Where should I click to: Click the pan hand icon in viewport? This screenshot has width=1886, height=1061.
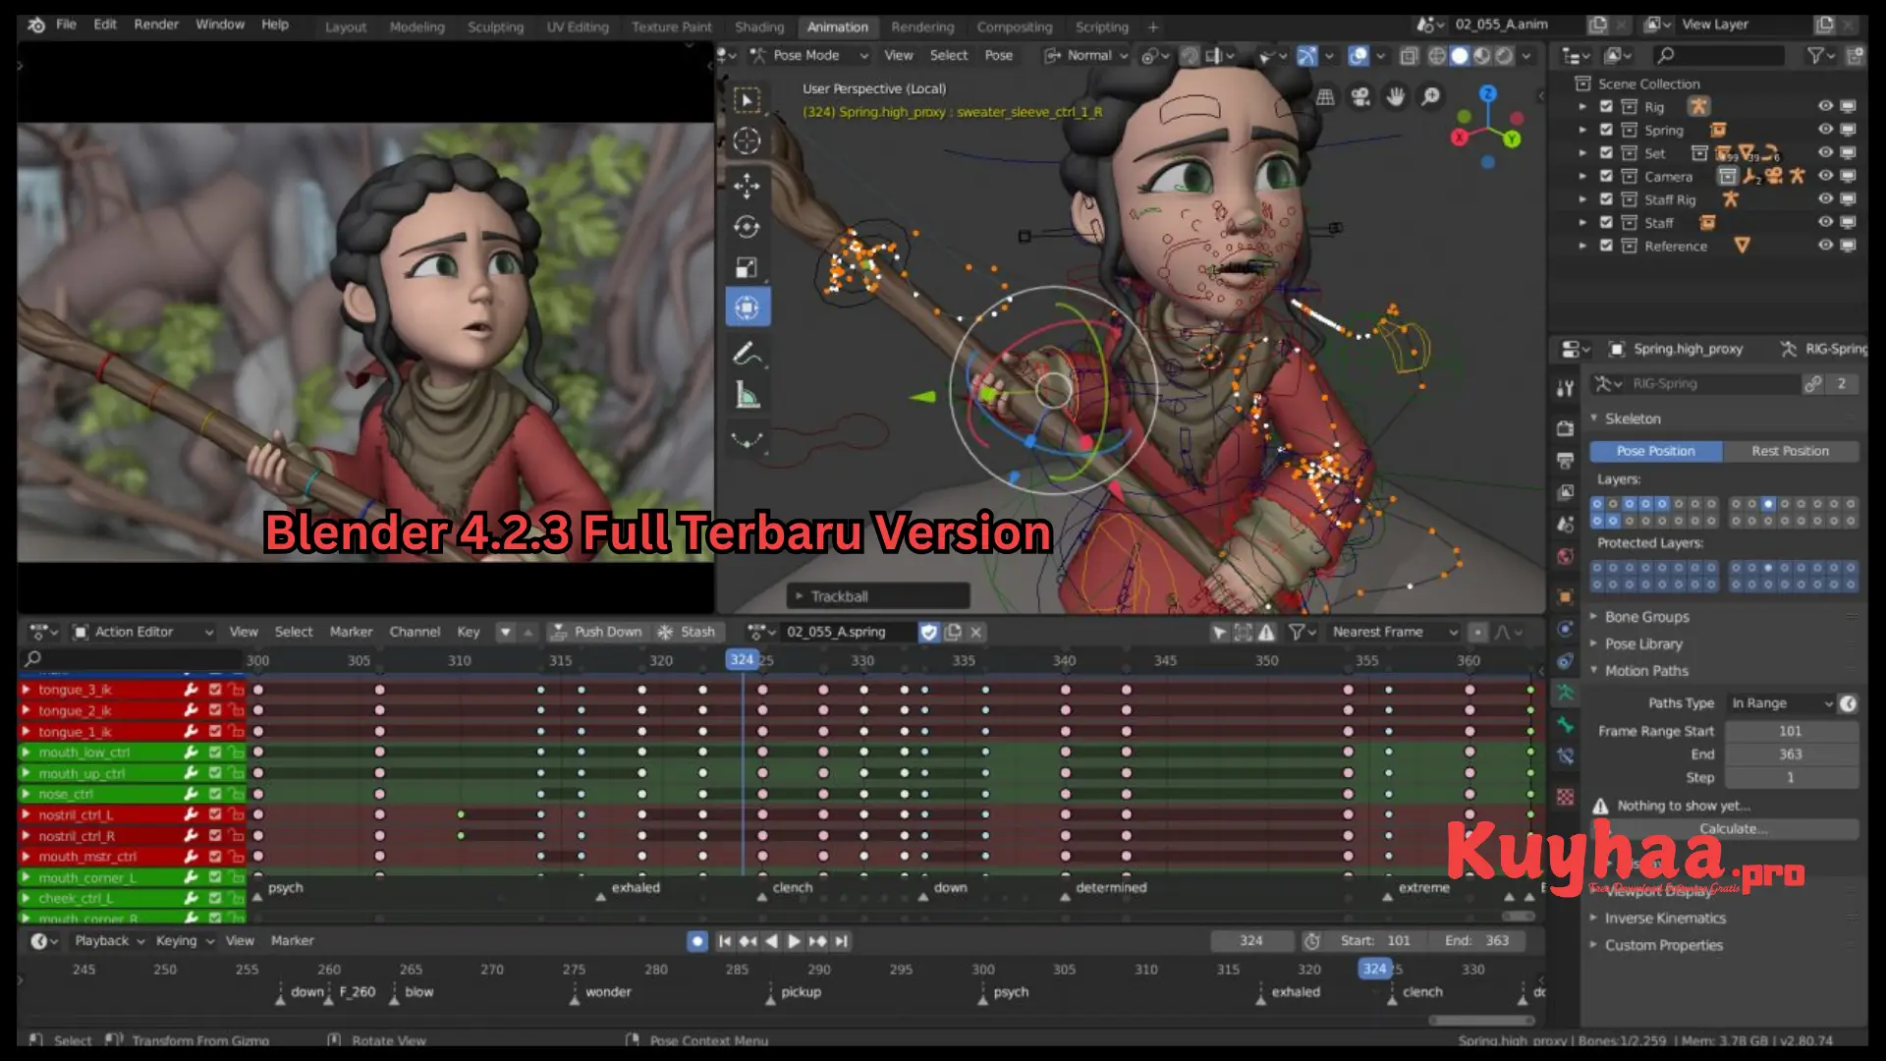tap(1396, 96)
